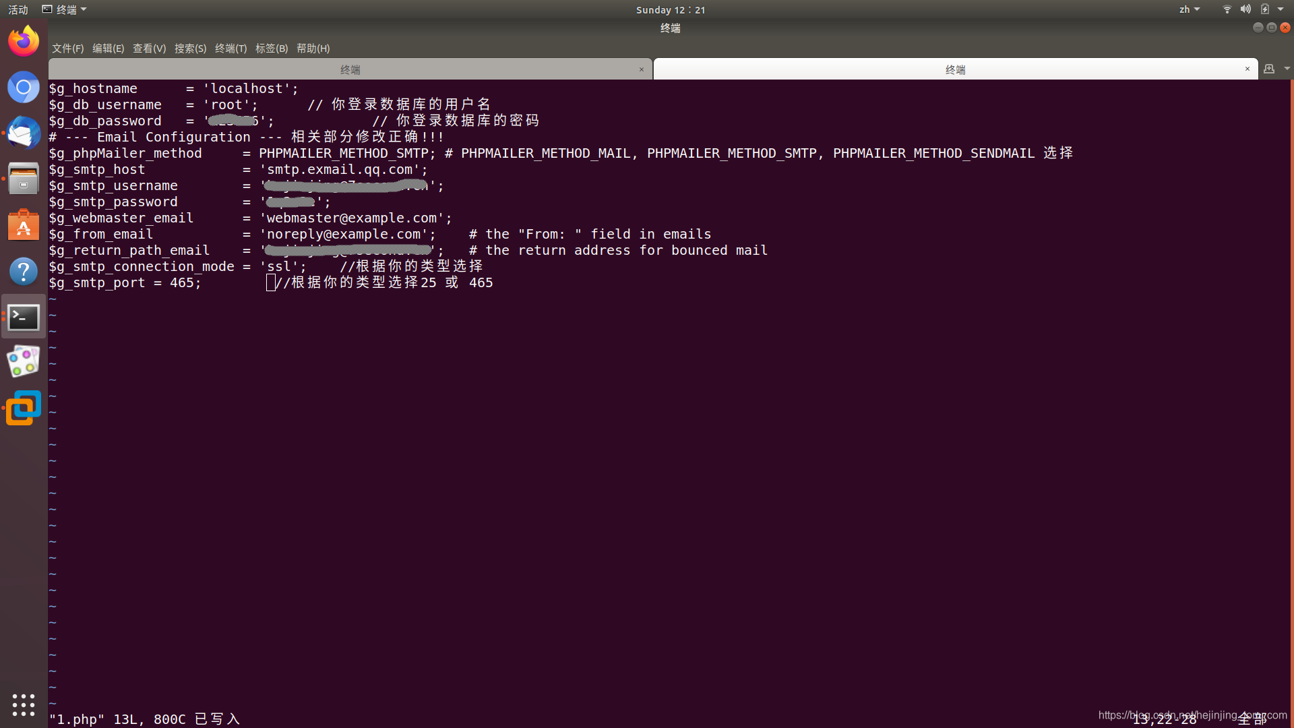Screen dimensions: 1294x728
Task: Open the 终端 app menu in top bar
Action: (x=65, y=9)
